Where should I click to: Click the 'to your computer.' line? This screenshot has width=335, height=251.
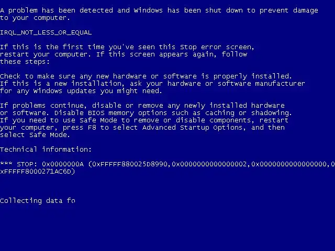[35, 18]
